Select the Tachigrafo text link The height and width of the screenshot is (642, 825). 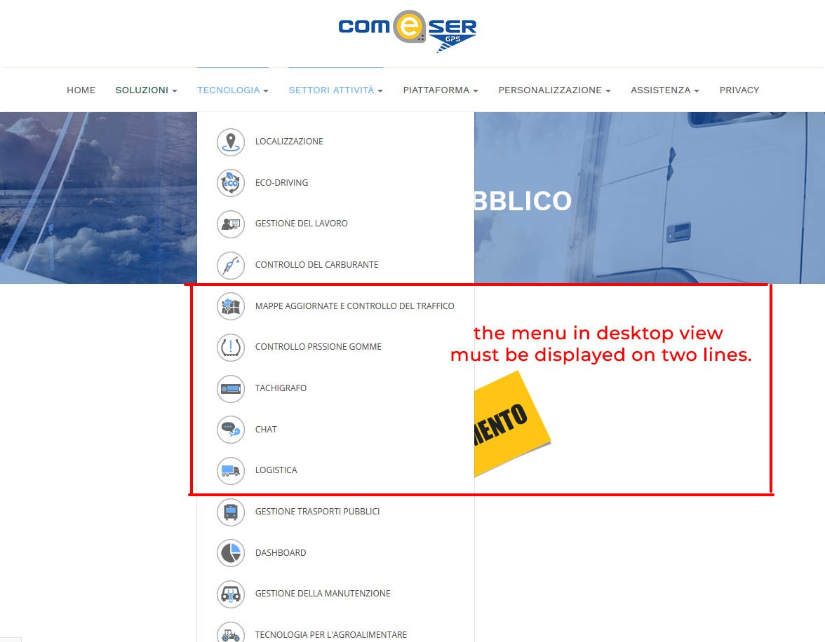281,388
